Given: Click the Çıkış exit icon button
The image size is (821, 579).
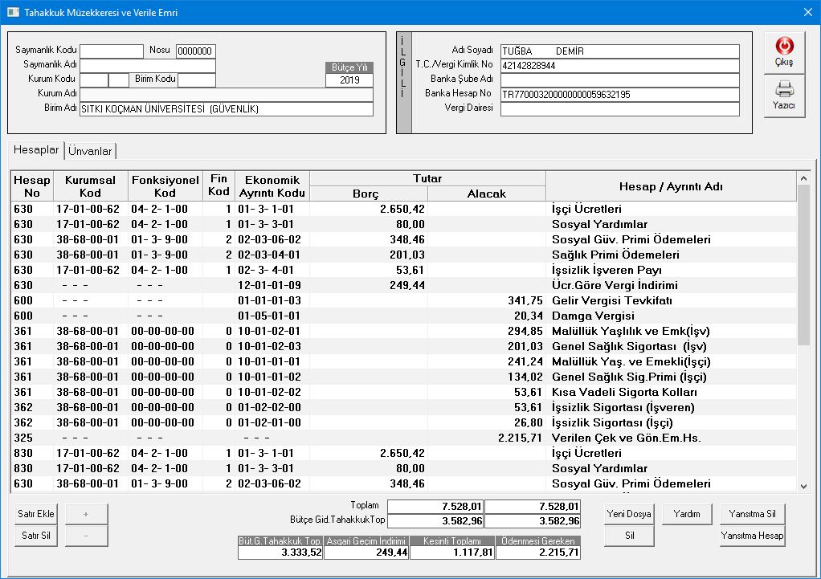Looking at the screenshot, I should pyautogui.click(x=783, y=52).
